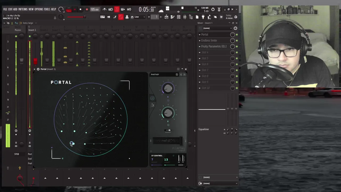Open the piano roll view
Viewport: 341px width, 192px height.
(172, 17)
